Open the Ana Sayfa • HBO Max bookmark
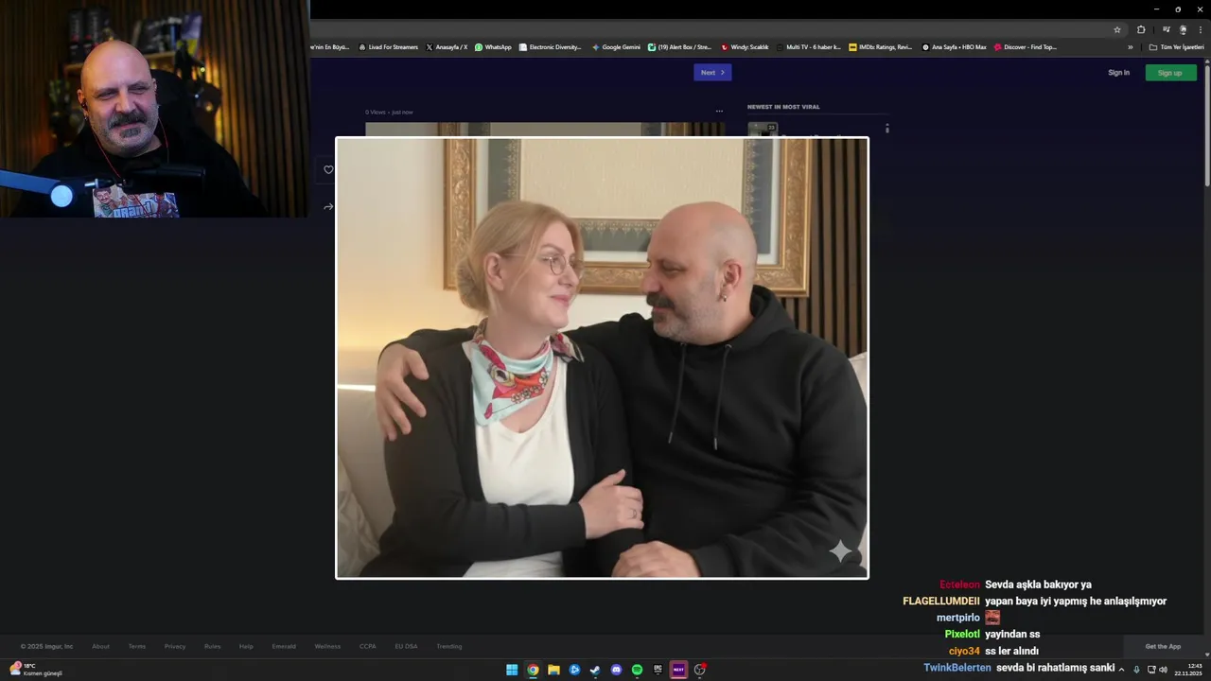 [x=955, y=47]
